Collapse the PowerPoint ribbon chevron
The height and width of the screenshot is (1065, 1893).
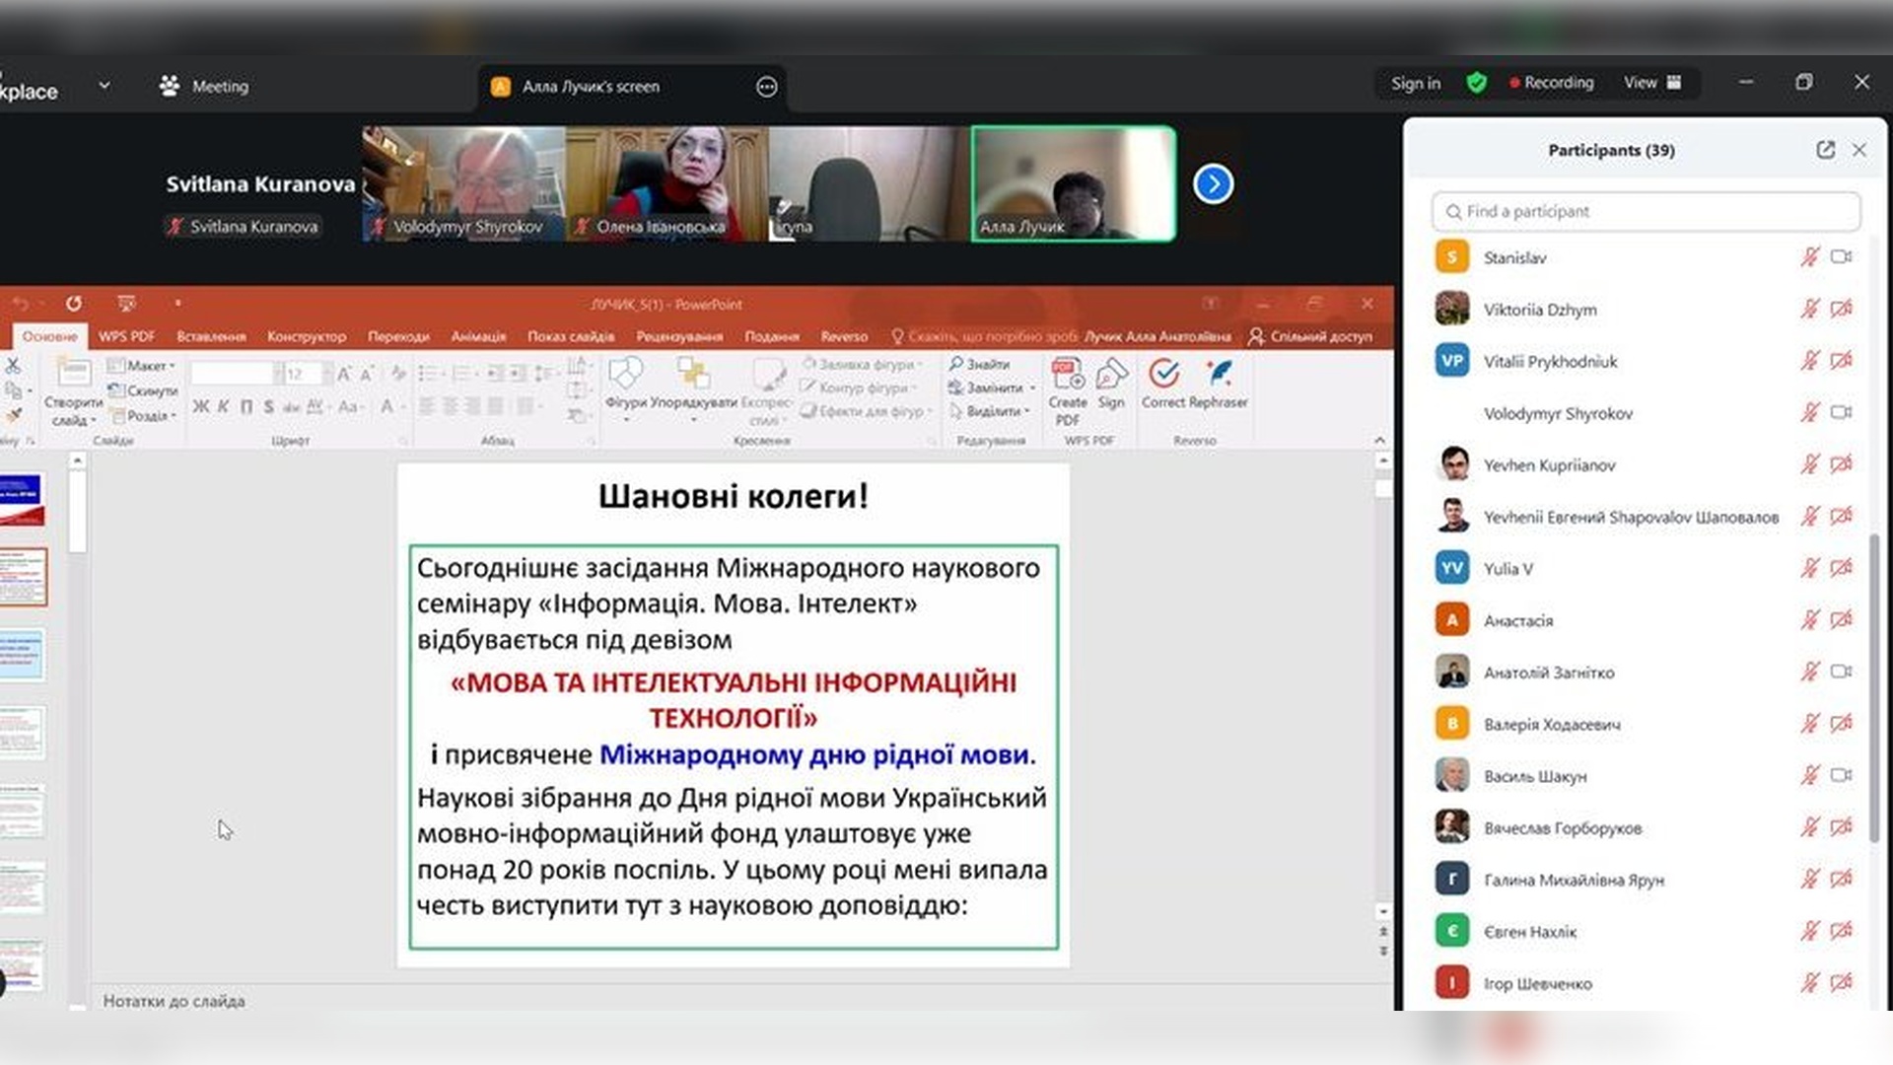(1379, 440)
